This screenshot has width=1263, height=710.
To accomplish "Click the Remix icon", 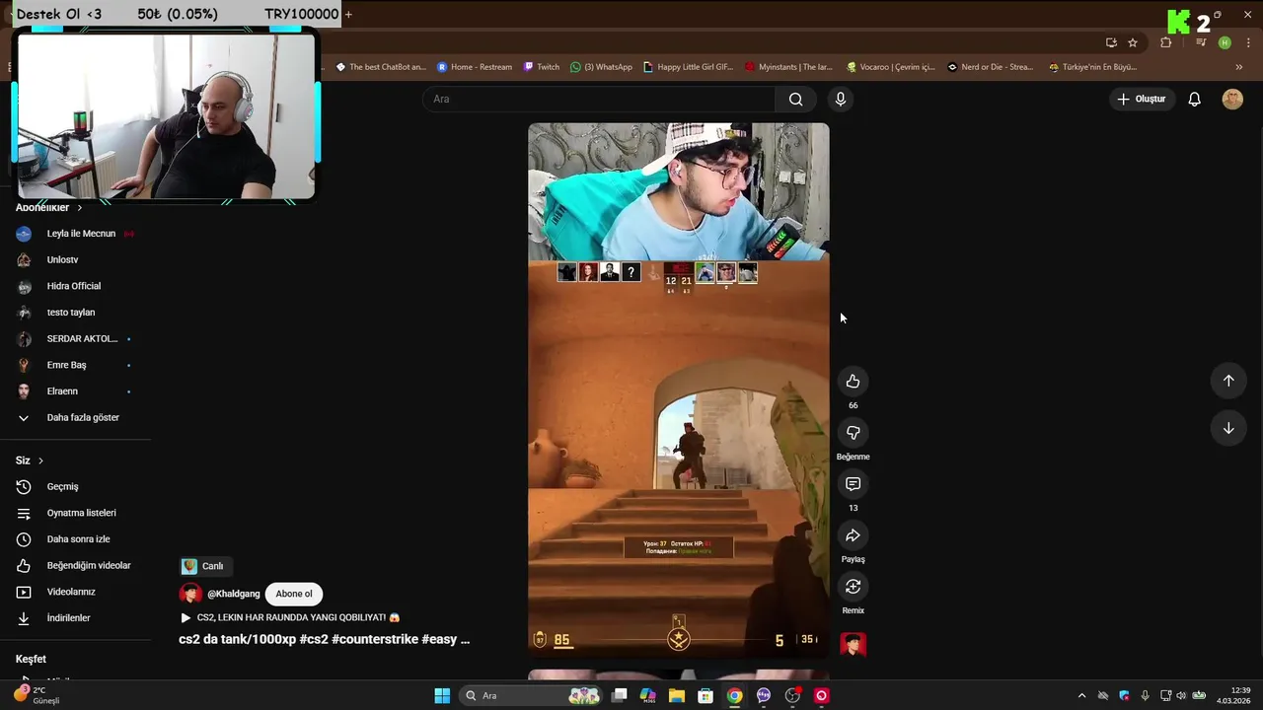I will (853, 587).
